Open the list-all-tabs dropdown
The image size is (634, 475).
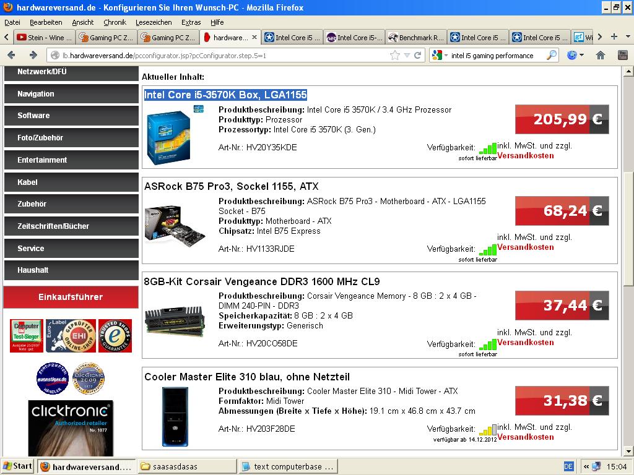point(628,36)
